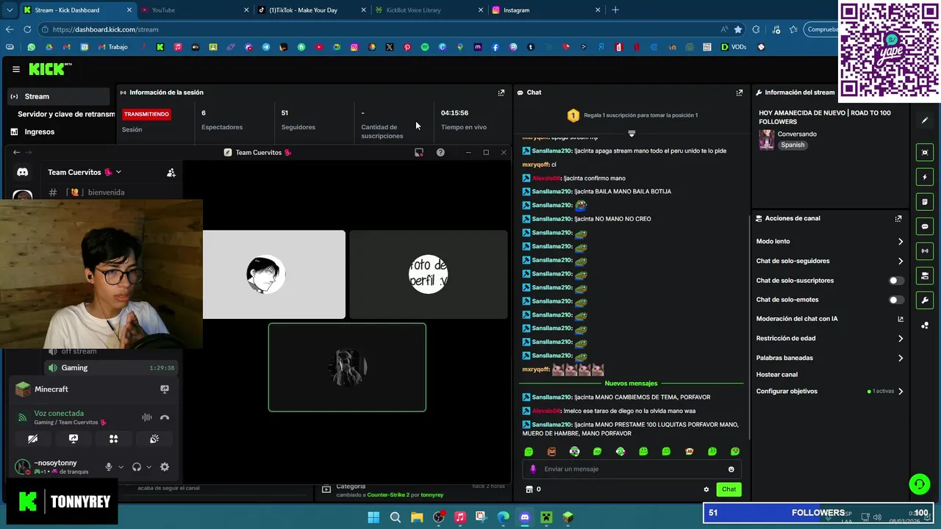Select the Gaming voice channel

(x=112, y=367)
